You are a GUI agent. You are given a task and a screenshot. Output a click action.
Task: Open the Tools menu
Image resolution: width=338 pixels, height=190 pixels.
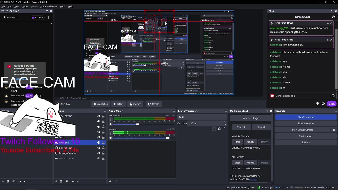(63, 6)
